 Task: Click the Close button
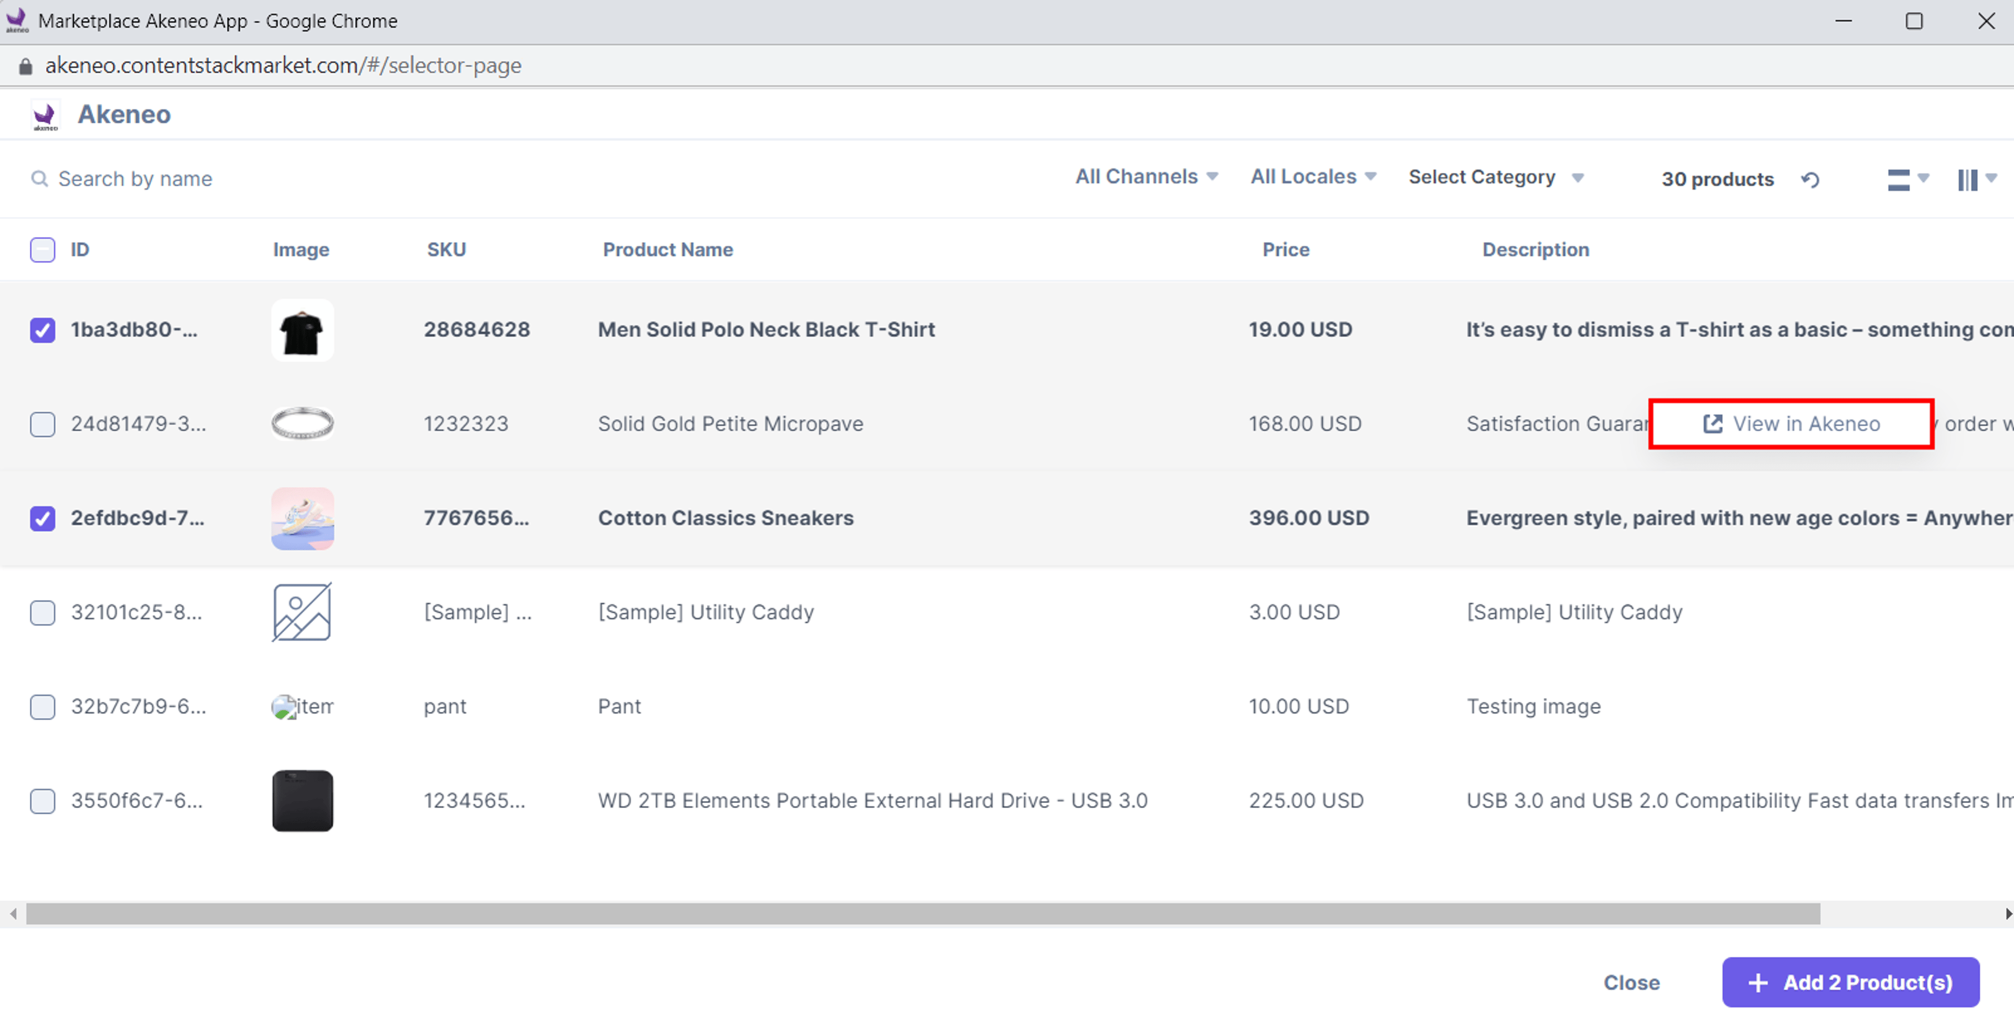pyautogui.click(x=1632, y=983)
